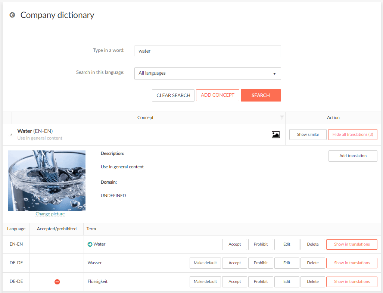
Task: Accept the EN-EN Water term
Action: coord(234,244)
